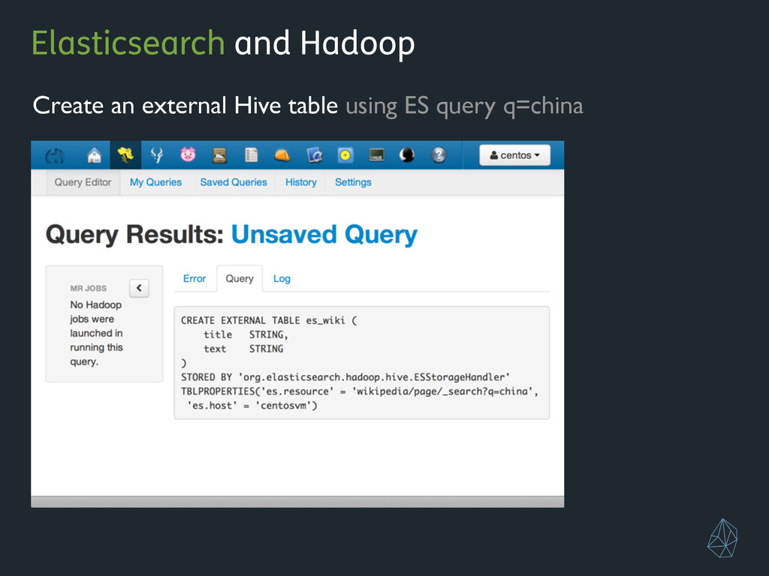The width and height of the screenshot is (769, 576).
Task: Open the Help question mark icon
Action: click(x=439, y=155)
